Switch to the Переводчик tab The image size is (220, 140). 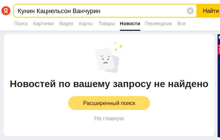pyautogui.click(x=158, y=24)
